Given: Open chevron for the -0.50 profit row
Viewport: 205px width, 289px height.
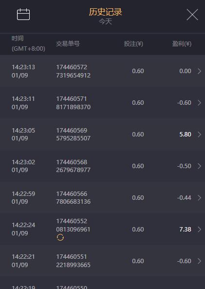Looking at the screenshot, I should click(199, 166).
